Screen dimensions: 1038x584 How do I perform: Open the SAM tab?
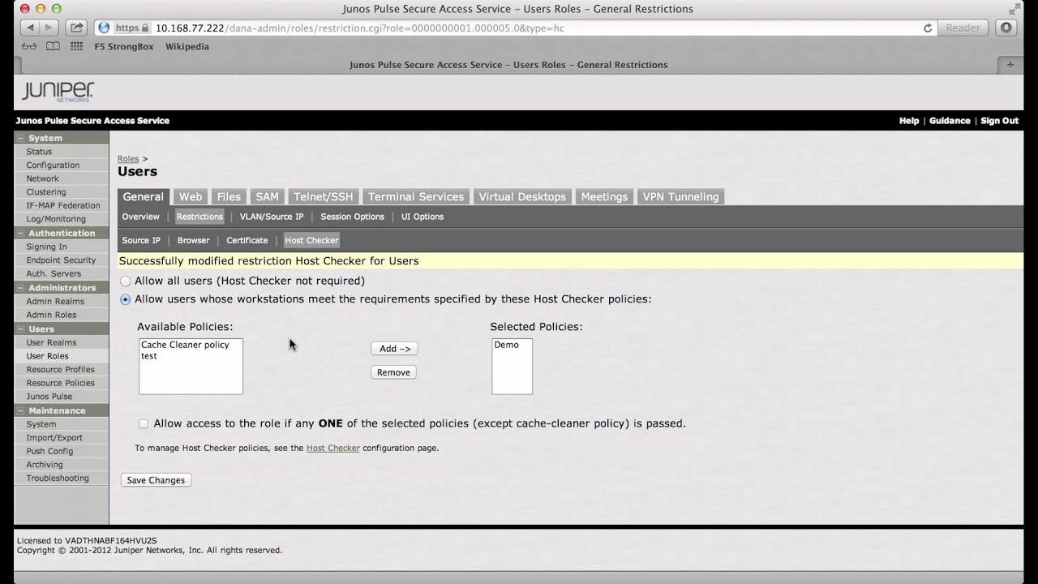[267, 196]
